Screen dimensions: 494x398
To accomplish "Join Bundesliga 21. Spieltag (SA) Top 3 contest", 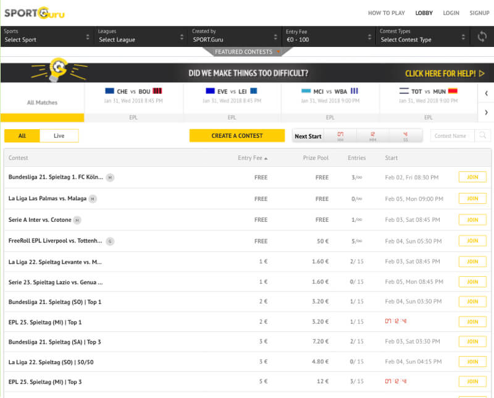I will pyautogui.click(x=472, y=342).
